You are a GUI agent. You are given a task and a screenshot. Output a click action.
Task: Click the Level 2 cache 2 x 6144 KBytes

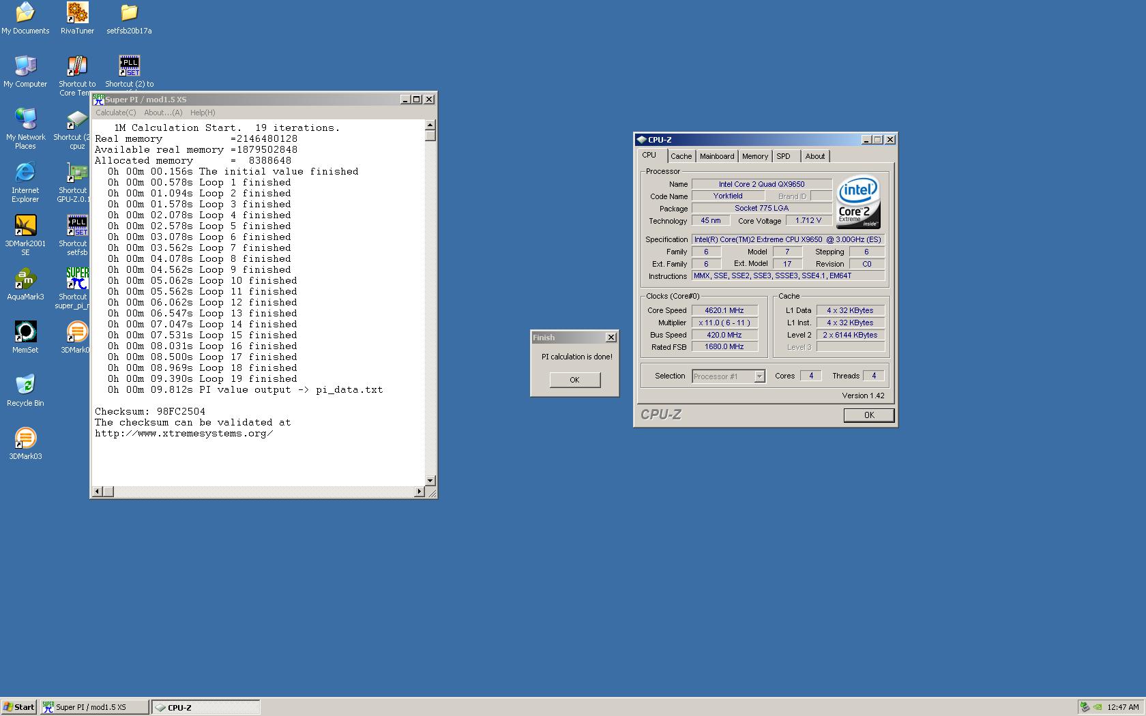click(850, 335)
